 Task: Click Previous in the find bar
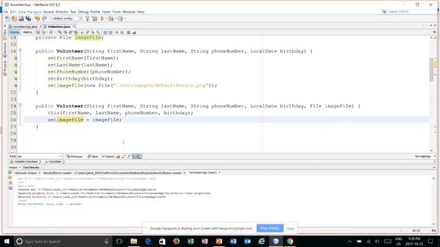point(74,156)
